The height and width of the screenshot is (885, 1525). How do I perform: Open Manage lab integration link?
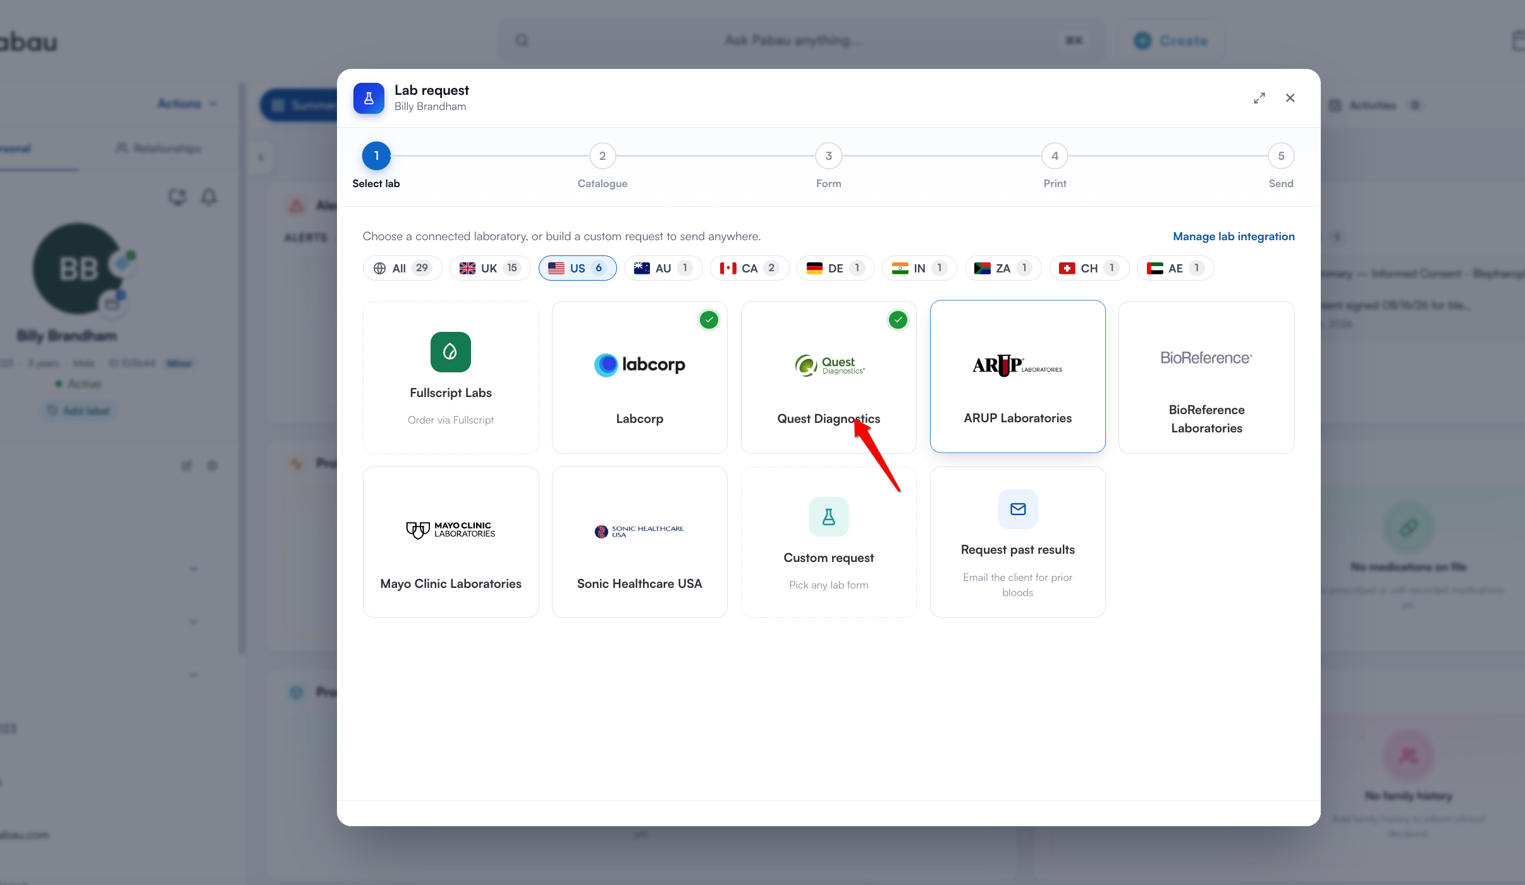pos(1234,236)
